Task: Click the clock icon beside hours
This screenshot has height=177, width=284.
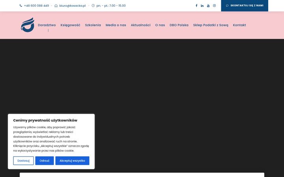Action: point(93,6)
